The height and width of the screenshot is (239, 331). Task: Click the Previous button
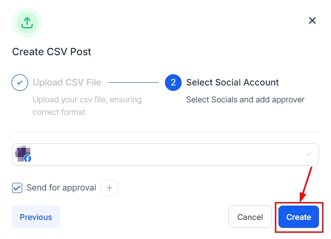point(36,217)
